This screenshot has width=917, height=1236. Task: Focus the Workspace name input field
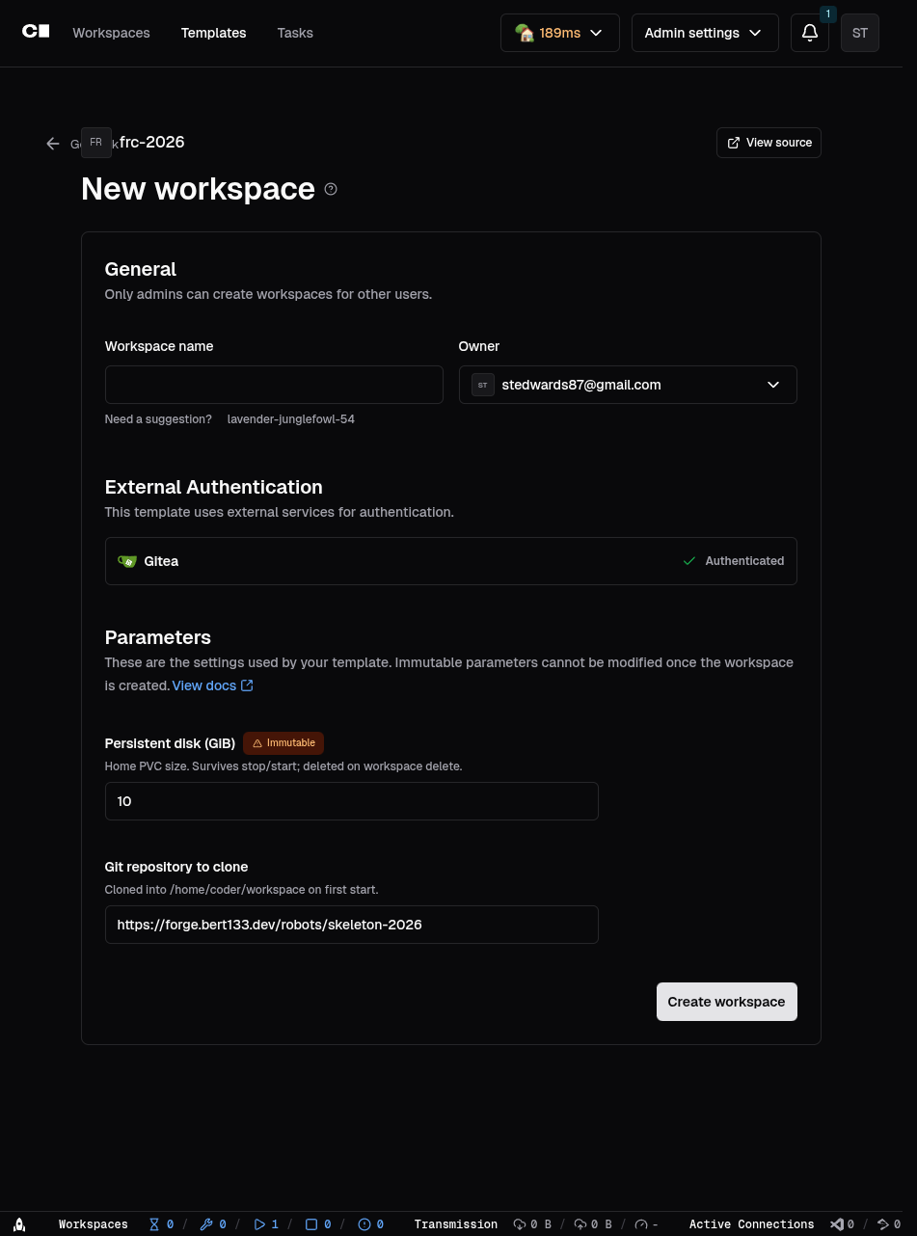coord(274,385)
